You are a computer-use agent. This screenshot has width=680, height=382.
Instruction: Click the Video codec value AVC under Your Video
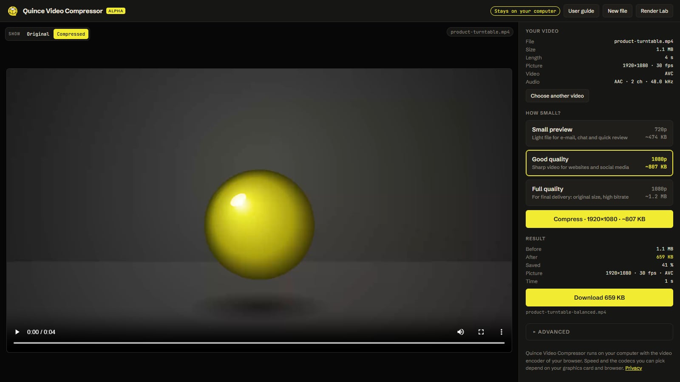coord(669,74)
